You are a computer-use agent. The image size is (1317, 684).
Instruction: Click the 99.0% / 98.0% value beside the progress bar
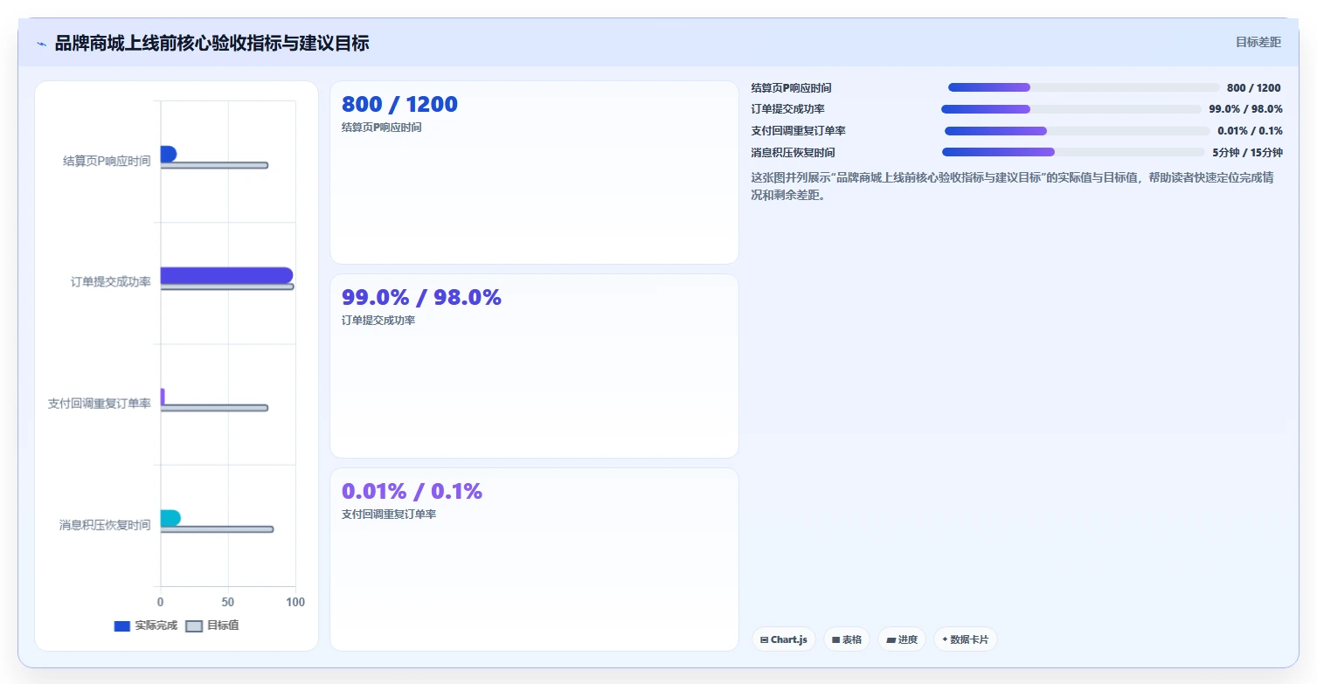coord(1245,109)
